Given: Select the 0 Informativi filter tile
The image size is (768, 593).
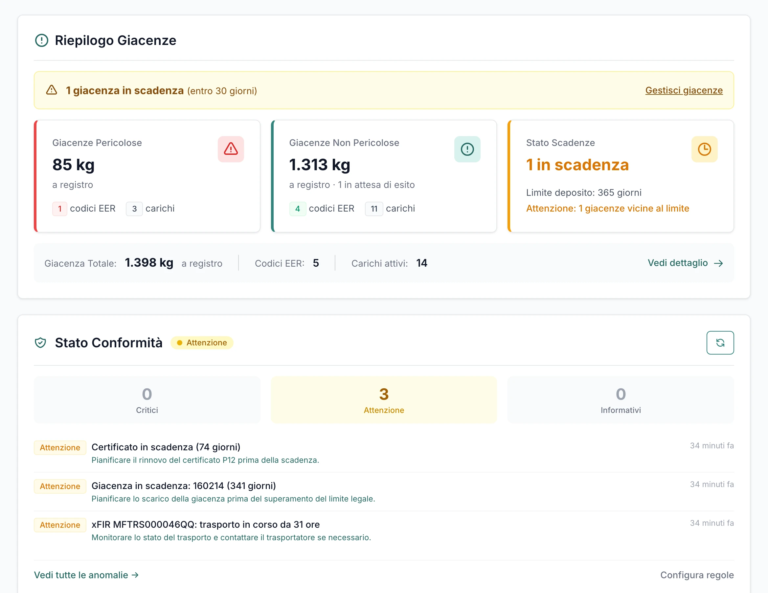Looking at the screenshot, I should pyautogui.click(x=621, y=400).
